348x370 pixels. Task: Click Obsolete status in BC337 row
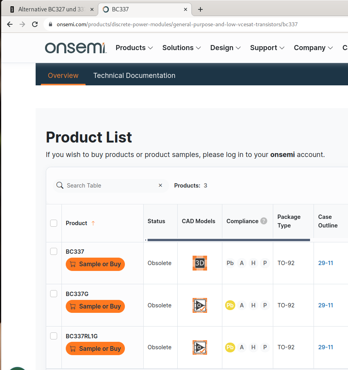pyautogui.click(x=159, y=263)
